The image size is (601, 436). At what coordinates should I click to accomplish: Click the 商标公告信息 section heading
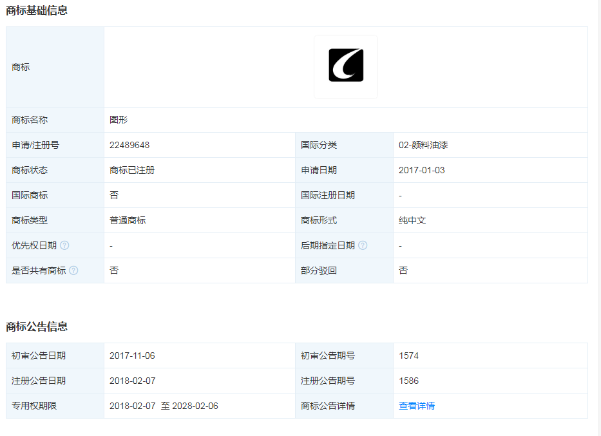pyautogui.click(x=37, y=327)
